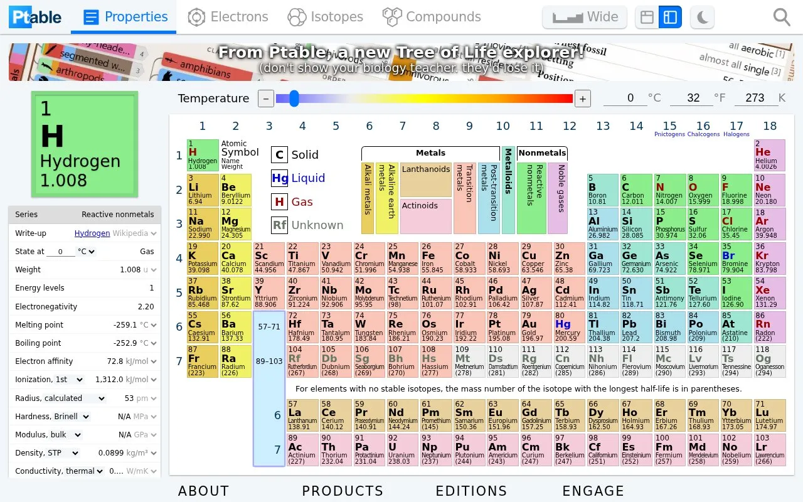The image size is (803, 502).
Task: Open the PRODUCTS footer section
Action: tap(343, 491)
